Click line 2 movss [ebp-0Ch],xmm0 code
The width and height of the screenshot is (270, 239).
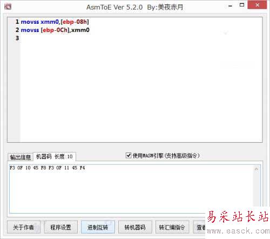[x=55, y=30]
